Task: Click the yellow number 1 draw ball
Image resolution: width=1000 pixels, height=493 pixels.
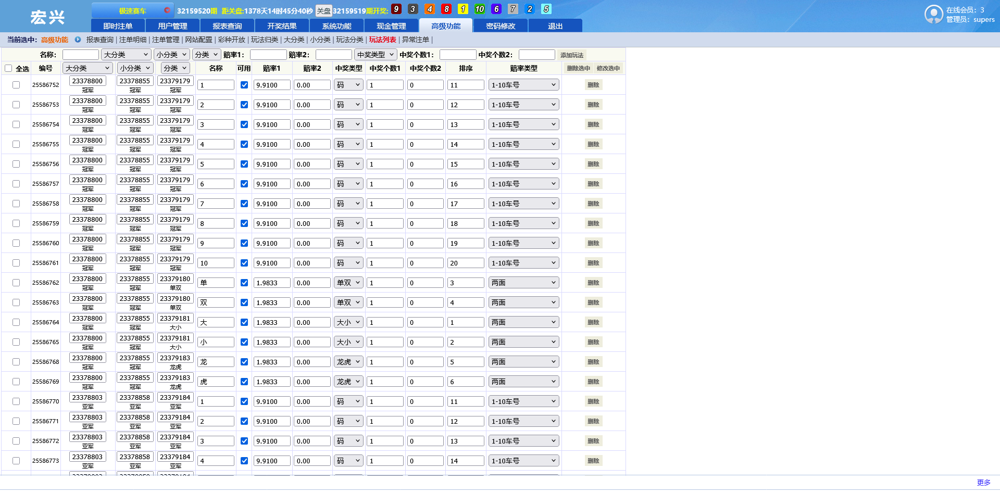Action: click(463, 9)
